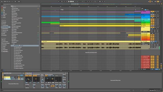Toggle Draw Mode pencil icon
163x92 pixels.
coord(148,2)
